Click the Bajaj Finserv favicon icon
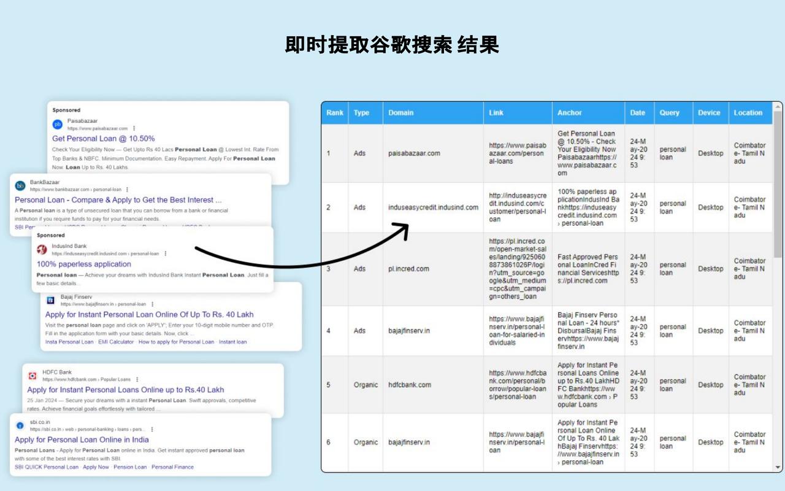Viewport: 785px width, 491px height. pos(49,301)
